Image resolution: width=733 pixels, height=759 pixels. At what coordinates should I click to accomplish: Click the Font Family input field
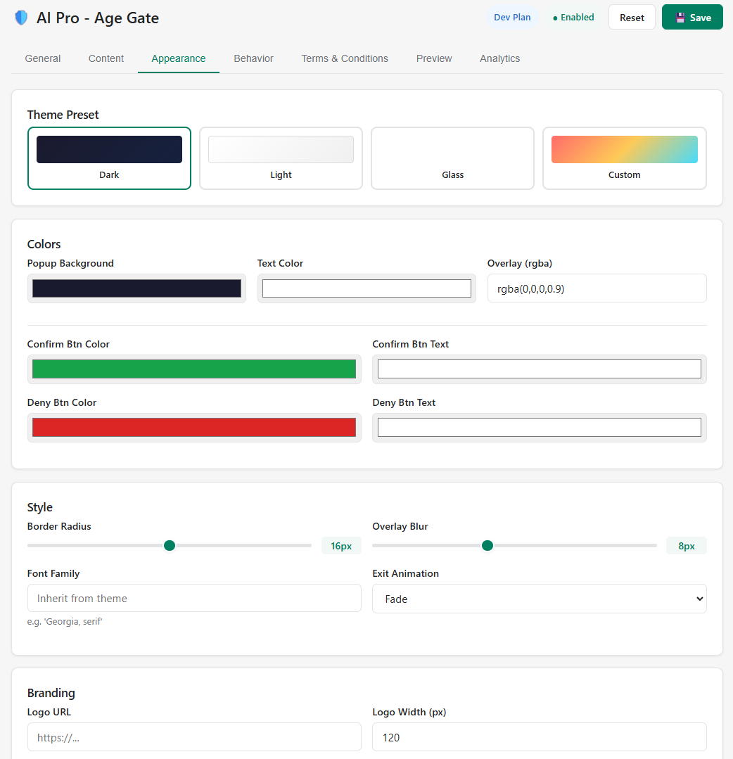(x=193, y=598)
